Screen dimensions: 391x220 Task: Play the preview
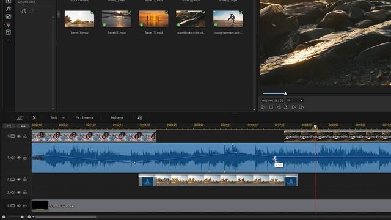(x=263, y=108)
